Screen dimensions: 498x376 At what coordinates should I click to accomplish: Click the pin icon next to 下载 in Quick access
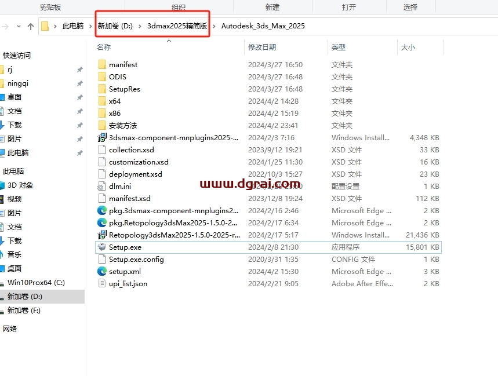point(80,125)
